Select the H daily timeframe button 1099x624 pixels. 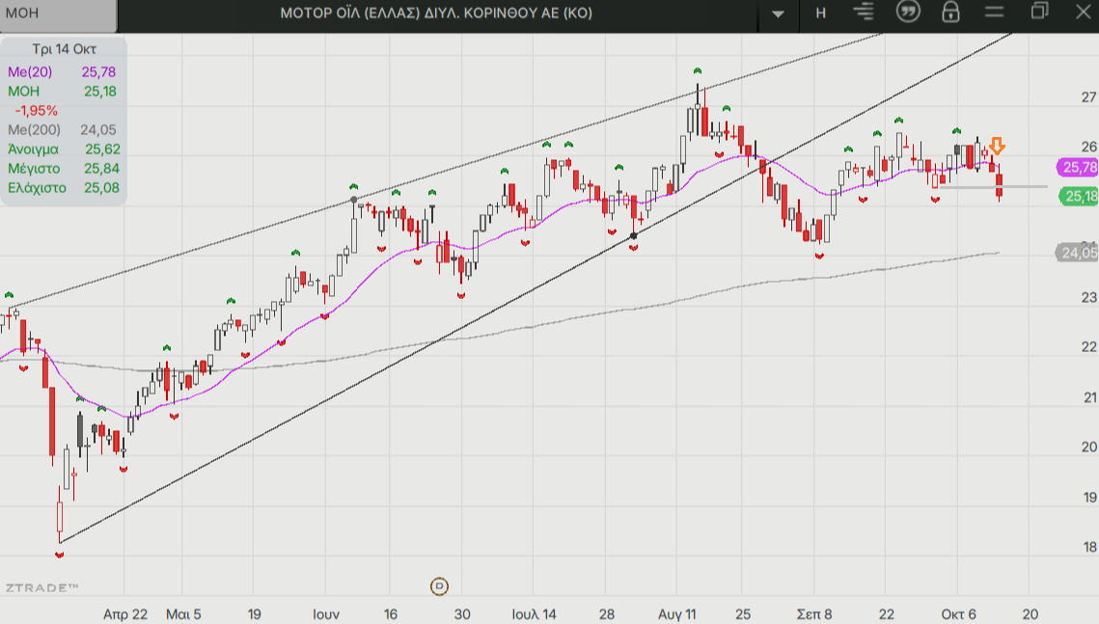(821, 13)
